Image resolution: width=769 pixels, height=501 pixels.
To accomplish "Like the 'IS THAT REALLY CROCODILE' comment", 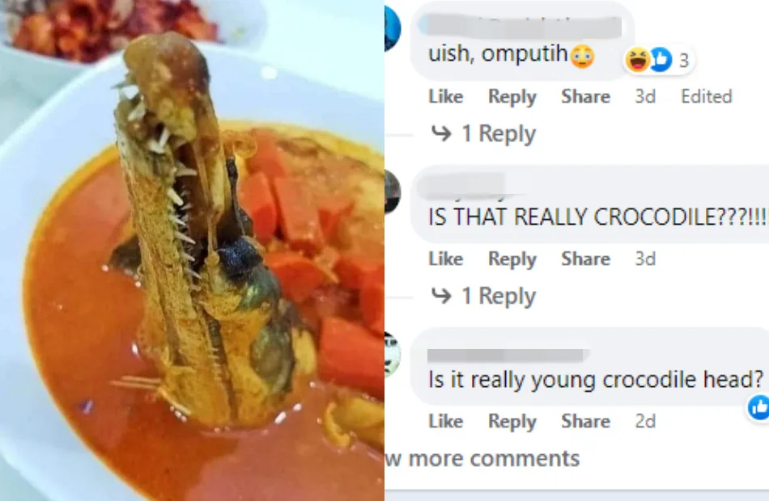I will (446, 259).
